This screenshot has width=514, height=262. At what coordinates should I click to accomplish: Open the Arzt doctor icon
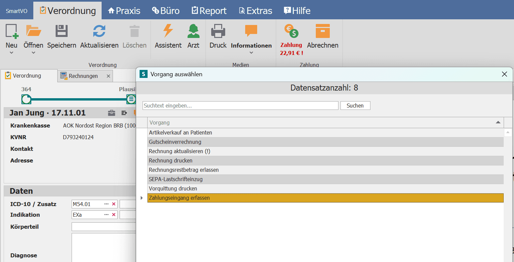click(x=193, y=31)
